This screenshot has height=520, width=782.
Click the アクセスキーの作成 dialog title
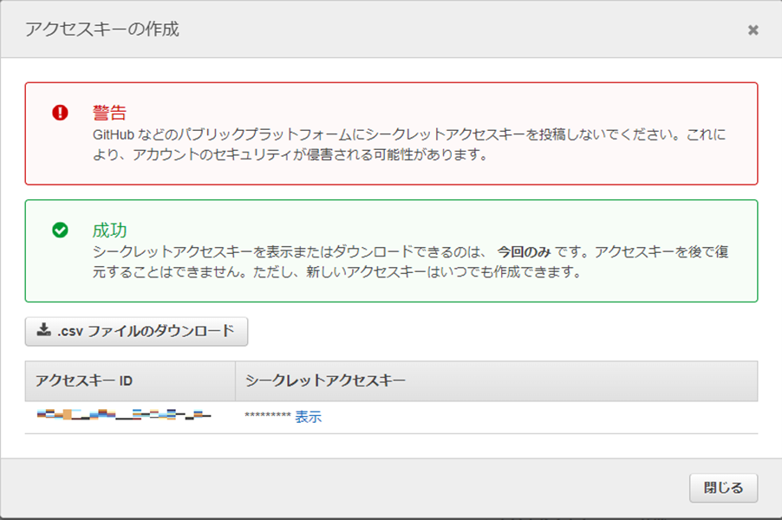click(x=102, y=29)
